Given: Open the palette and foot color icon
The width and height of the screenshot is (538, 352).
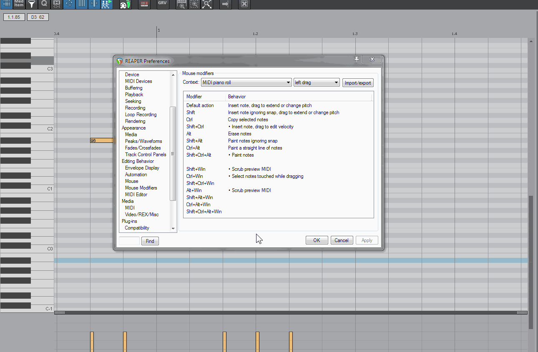Looking at the screenshot, I should tap(126, 4).
